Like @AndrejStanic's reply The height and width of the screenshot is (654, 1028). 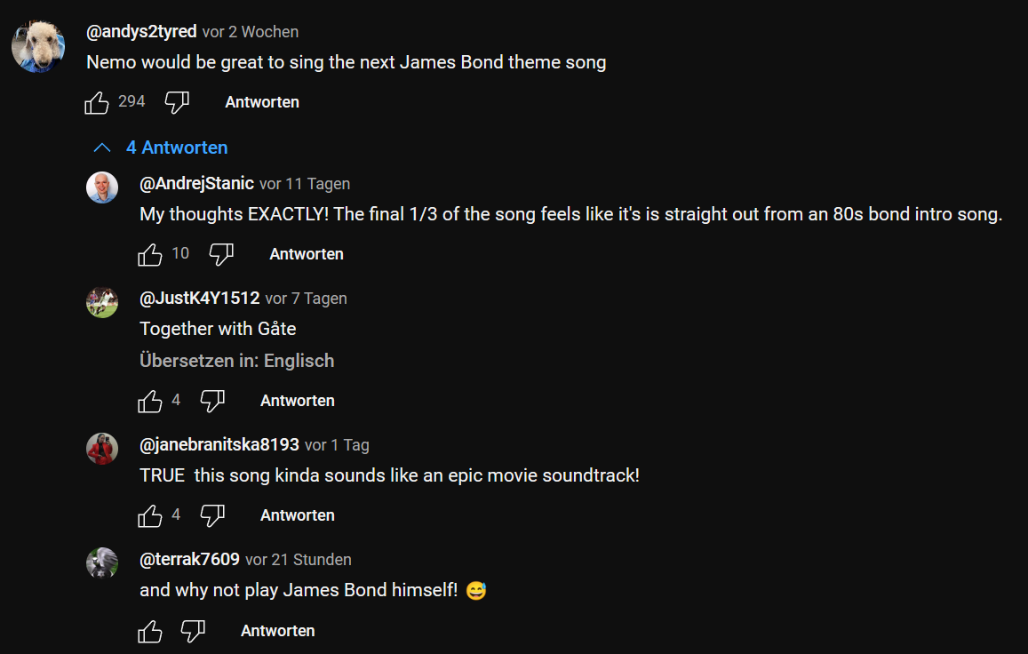coord(150,255)
